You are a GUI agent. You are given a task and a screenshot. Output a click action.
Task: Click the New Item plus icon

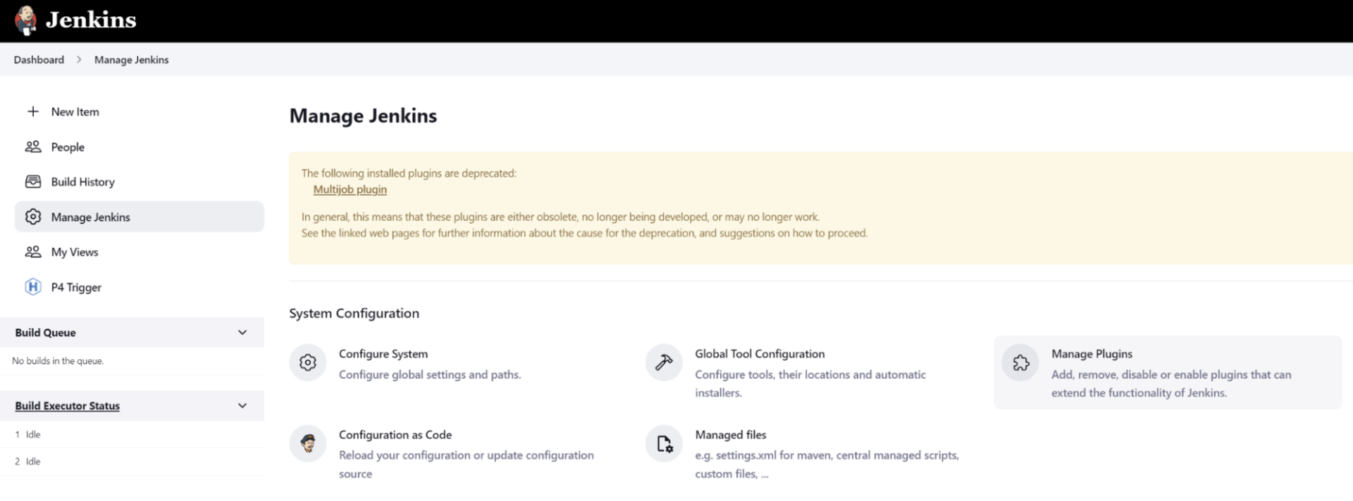tap(33, 111)
